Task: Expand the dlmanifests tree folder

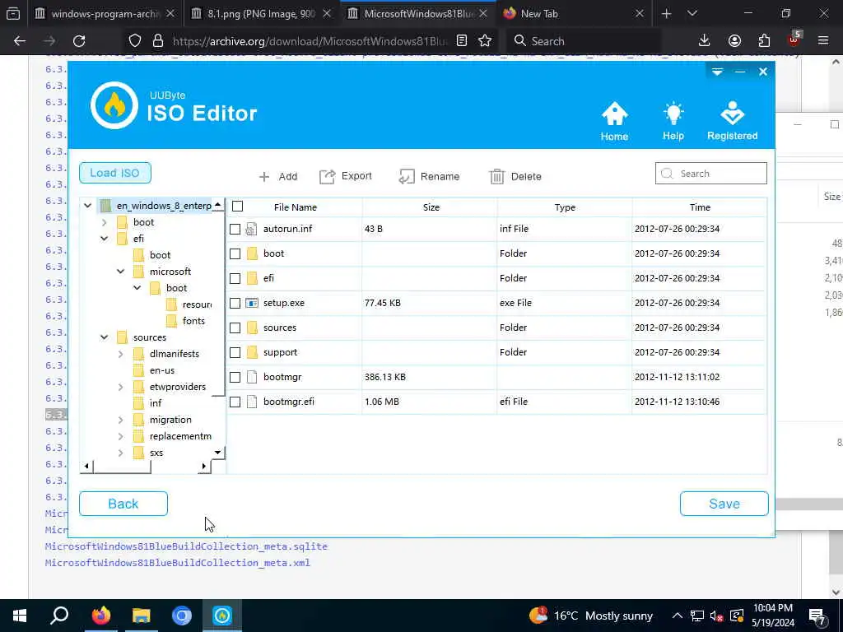Action: 120,354
